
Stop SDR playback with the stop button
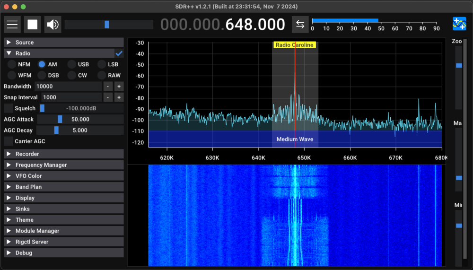click(x=33, y=25)
